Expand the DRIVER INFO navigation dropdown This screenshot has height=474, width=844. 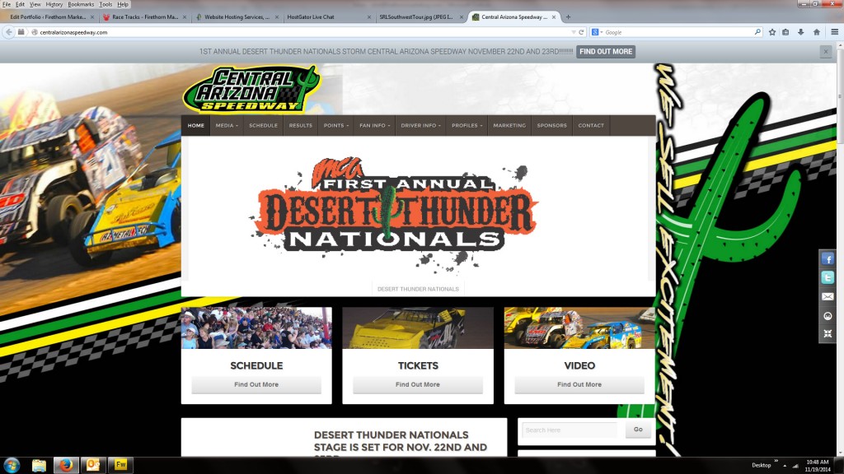click(420, 125)
